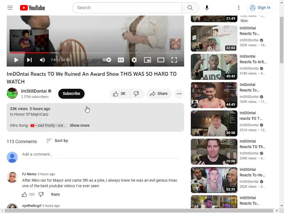Open more actions ellipsis menu
Image resolution: width=284 pixels, height=213 pixels.
pyautogui.click(x=179, y=94)
